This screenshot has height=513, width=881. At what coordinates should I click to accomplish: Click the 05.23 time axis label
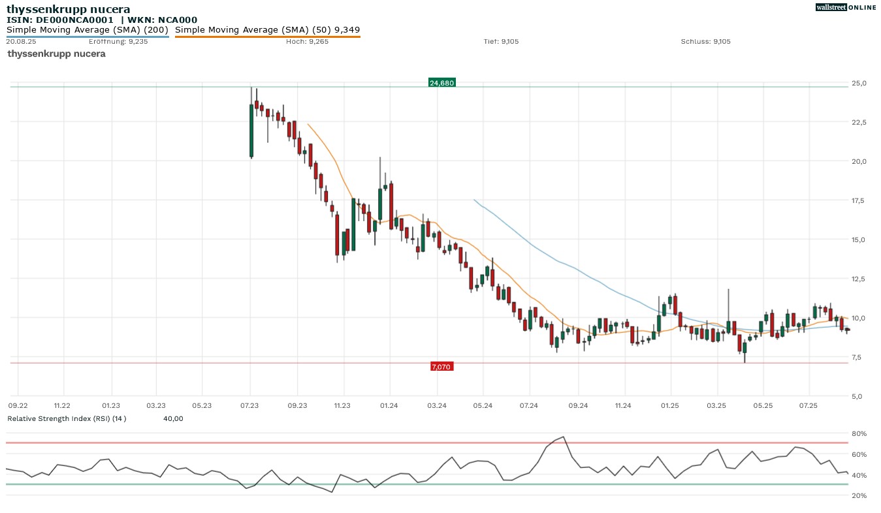pos(202,405)
